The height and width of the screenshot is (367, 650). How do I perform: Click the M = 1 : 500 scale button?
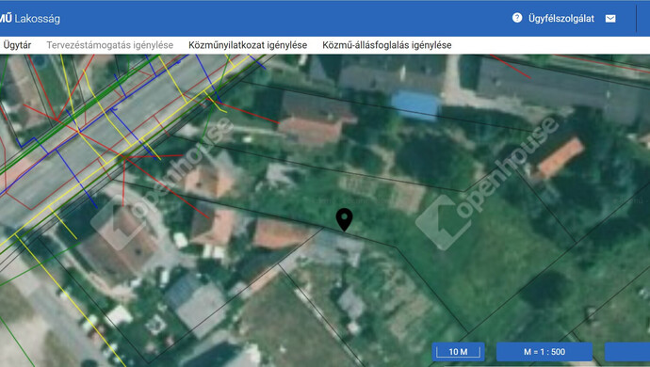click(544, 352)
